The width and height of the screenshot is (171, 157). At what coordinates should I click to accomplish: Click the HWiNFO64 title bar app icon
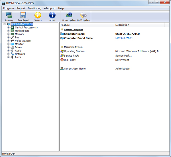pyautogui.click(x=3, y=3)
